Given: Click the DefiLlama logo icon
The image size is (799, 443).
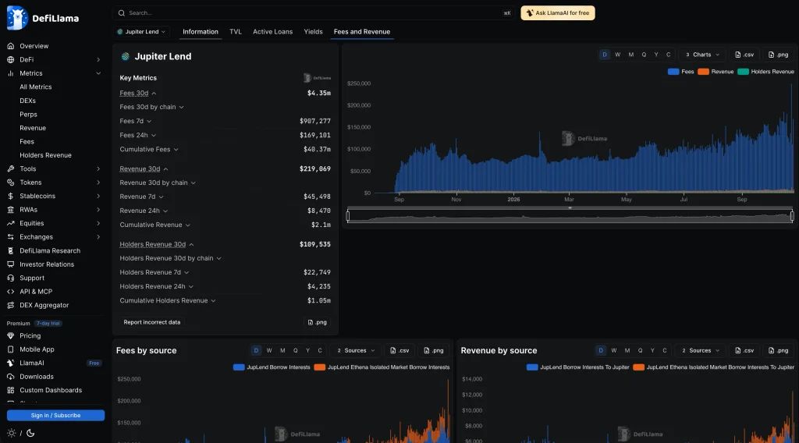Looking at the screenshot, I should tap(17, 18).
